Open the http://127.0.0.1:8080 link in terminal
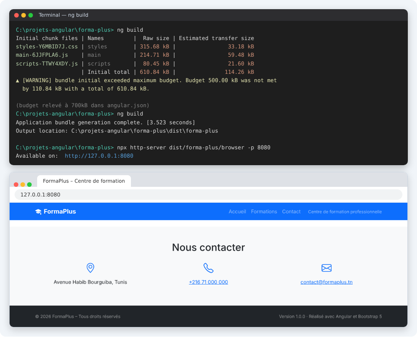Screen dimensions: 417x337 pos(99,156)
